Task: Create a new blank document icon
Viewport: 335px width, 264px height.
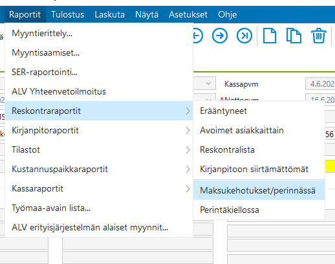Action: [270, 36]
